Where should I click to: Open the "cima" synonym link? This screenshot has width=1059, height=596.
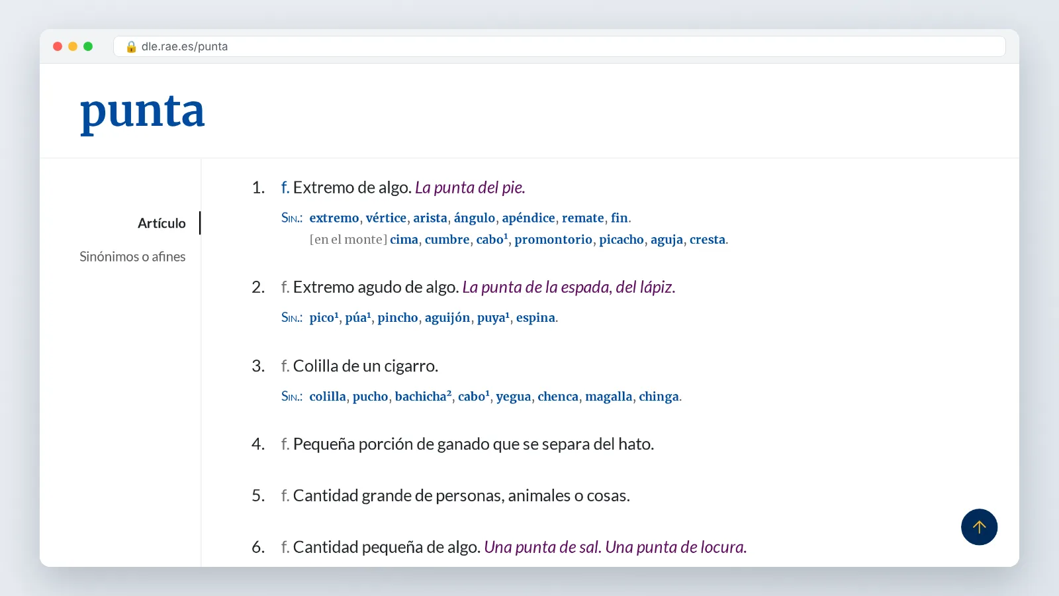coord(404,239)
